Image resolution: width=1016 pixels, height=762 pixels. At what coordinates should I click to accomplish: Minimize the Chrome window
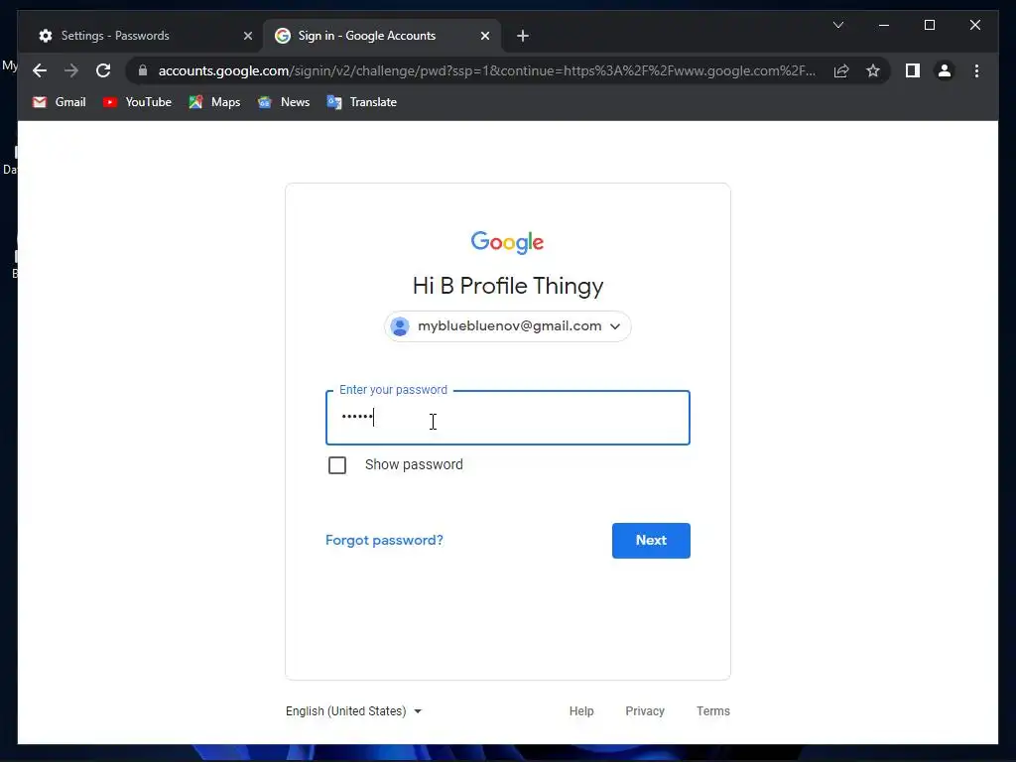point(884,25)
